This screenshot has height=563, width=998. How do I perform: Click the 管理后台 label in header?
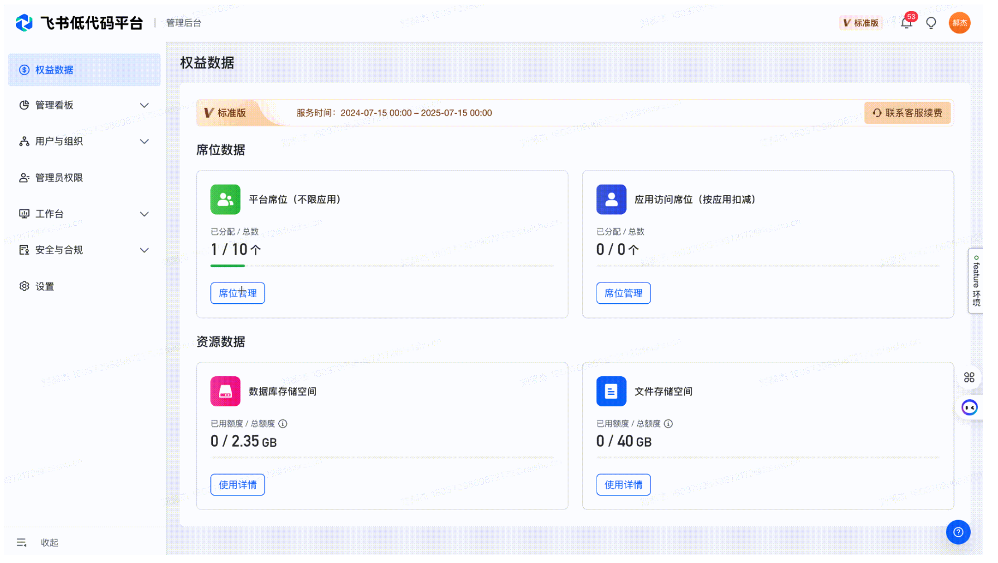(184, 23)
